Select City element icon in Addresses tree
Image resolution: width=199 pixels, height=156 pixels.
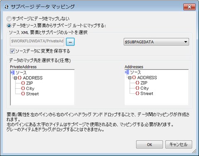[137, 88]
